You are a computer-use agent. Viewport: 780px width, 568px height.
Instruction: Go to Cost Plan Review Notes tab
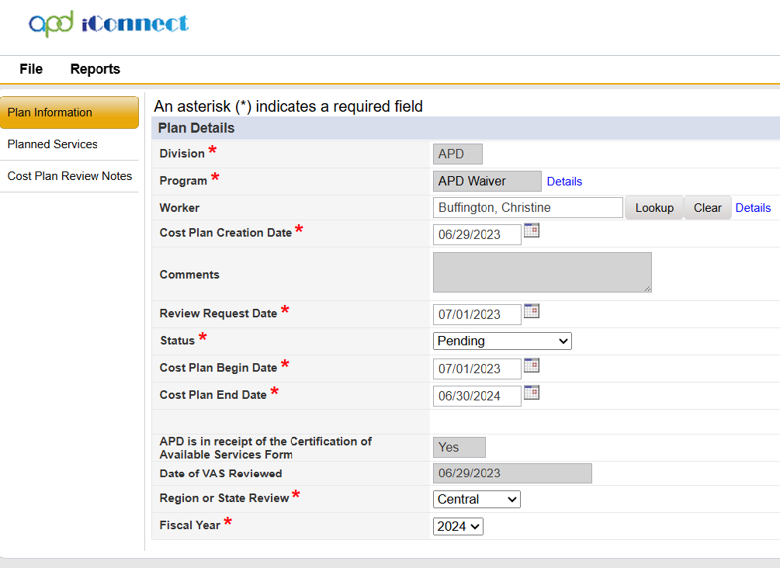click(69, 176)
